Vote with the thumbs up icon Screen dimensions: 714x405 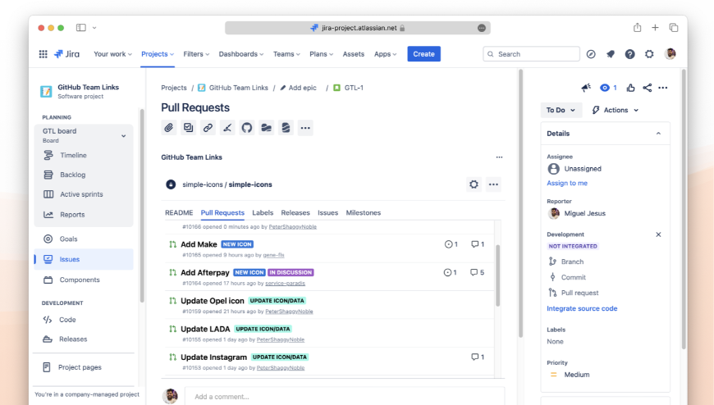(x=630, y=88)
